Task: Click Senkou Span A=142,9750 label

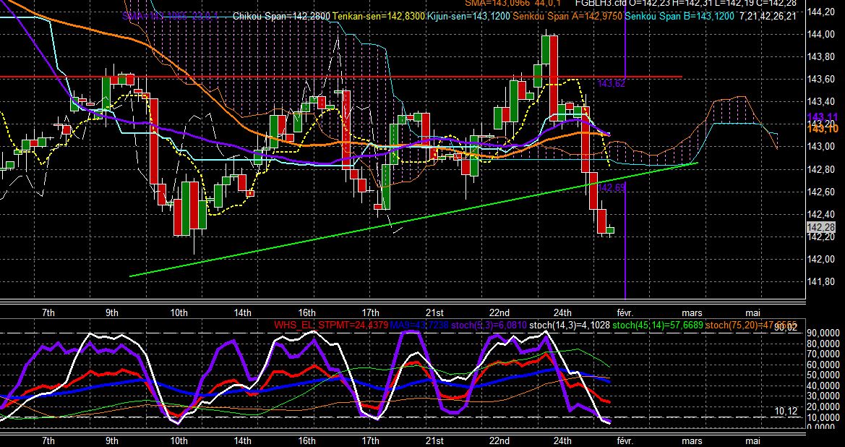Action: click(568, 16)
